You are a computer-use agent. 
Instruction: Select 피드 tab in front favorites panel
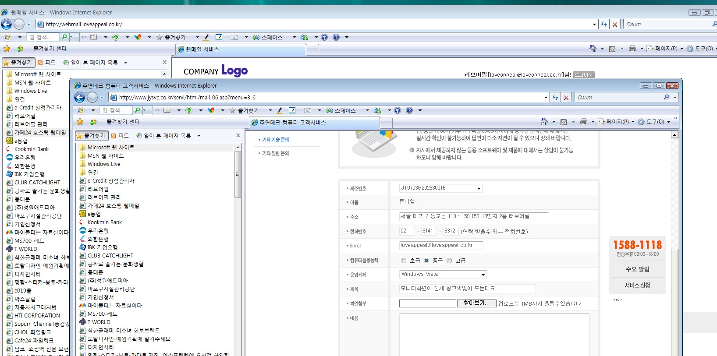click(x=120, y=136)
